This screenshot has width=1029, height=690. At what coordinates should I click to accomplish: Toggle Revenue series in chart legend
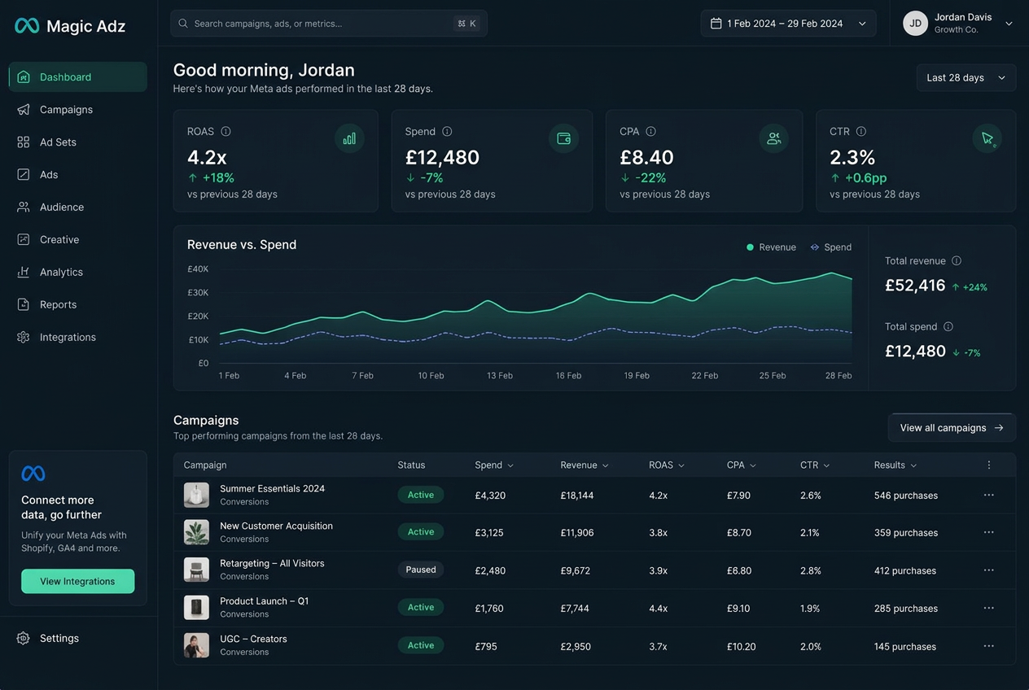click(x=771, y=247)
